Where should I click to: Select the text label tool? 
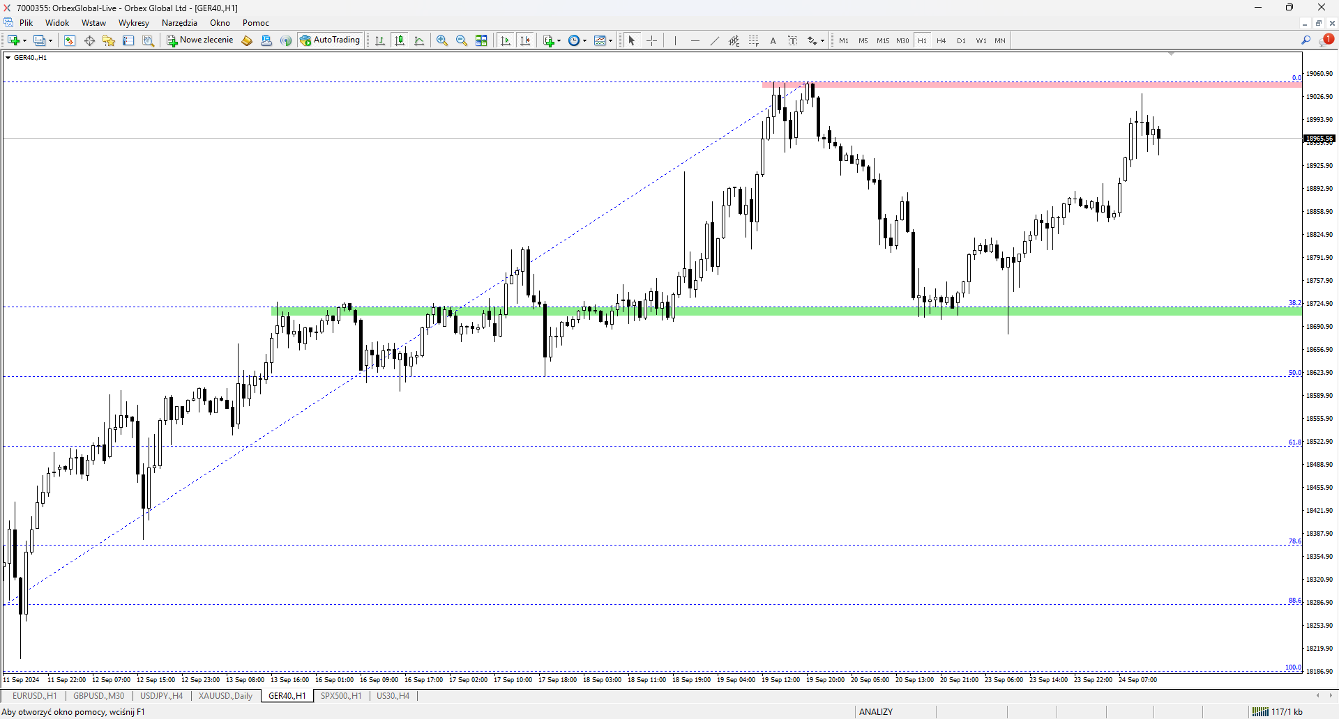pyautogui.click(x=793, y=40)
